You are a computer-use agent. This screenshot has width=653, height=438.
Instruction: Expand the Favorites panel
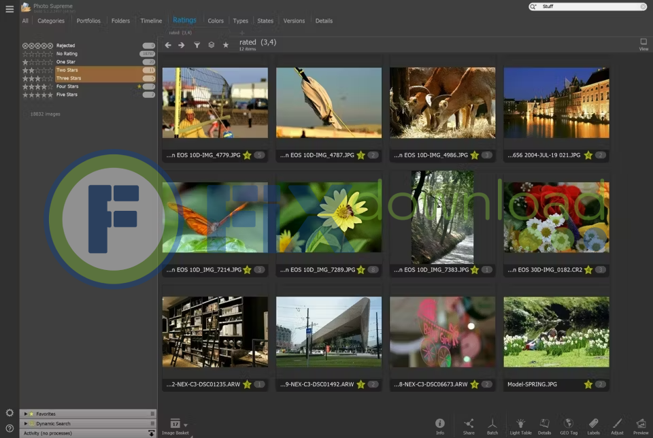point(26,414)
